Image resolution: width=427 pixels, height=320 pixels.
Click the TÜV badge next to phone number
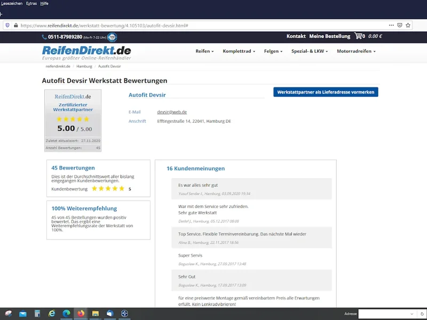coord(112,37)
